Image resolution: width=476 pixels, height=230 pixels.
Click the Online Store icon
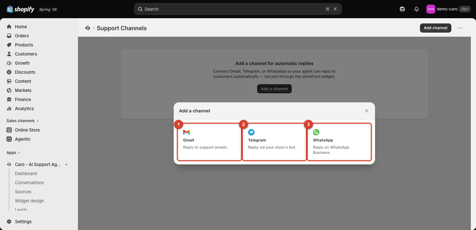[x=9, y=130]
